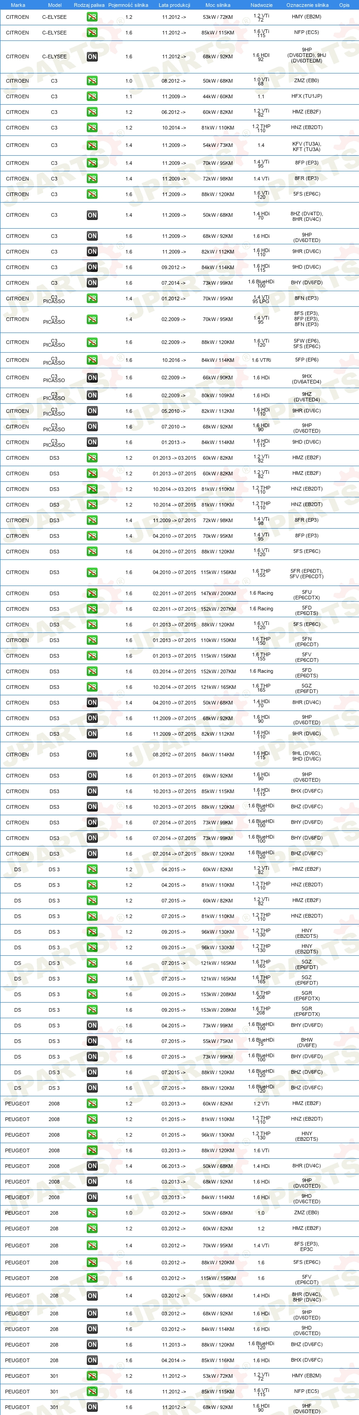Click petrol icon in Peugeot 2008 HNY row

92,1135
